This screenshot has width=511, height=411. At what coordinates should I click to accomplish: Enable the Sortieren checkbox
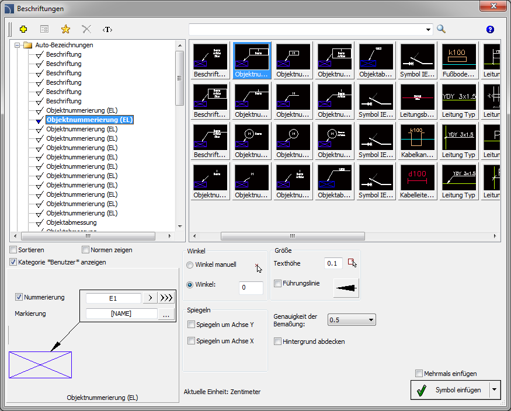click(x=13, y=250)
